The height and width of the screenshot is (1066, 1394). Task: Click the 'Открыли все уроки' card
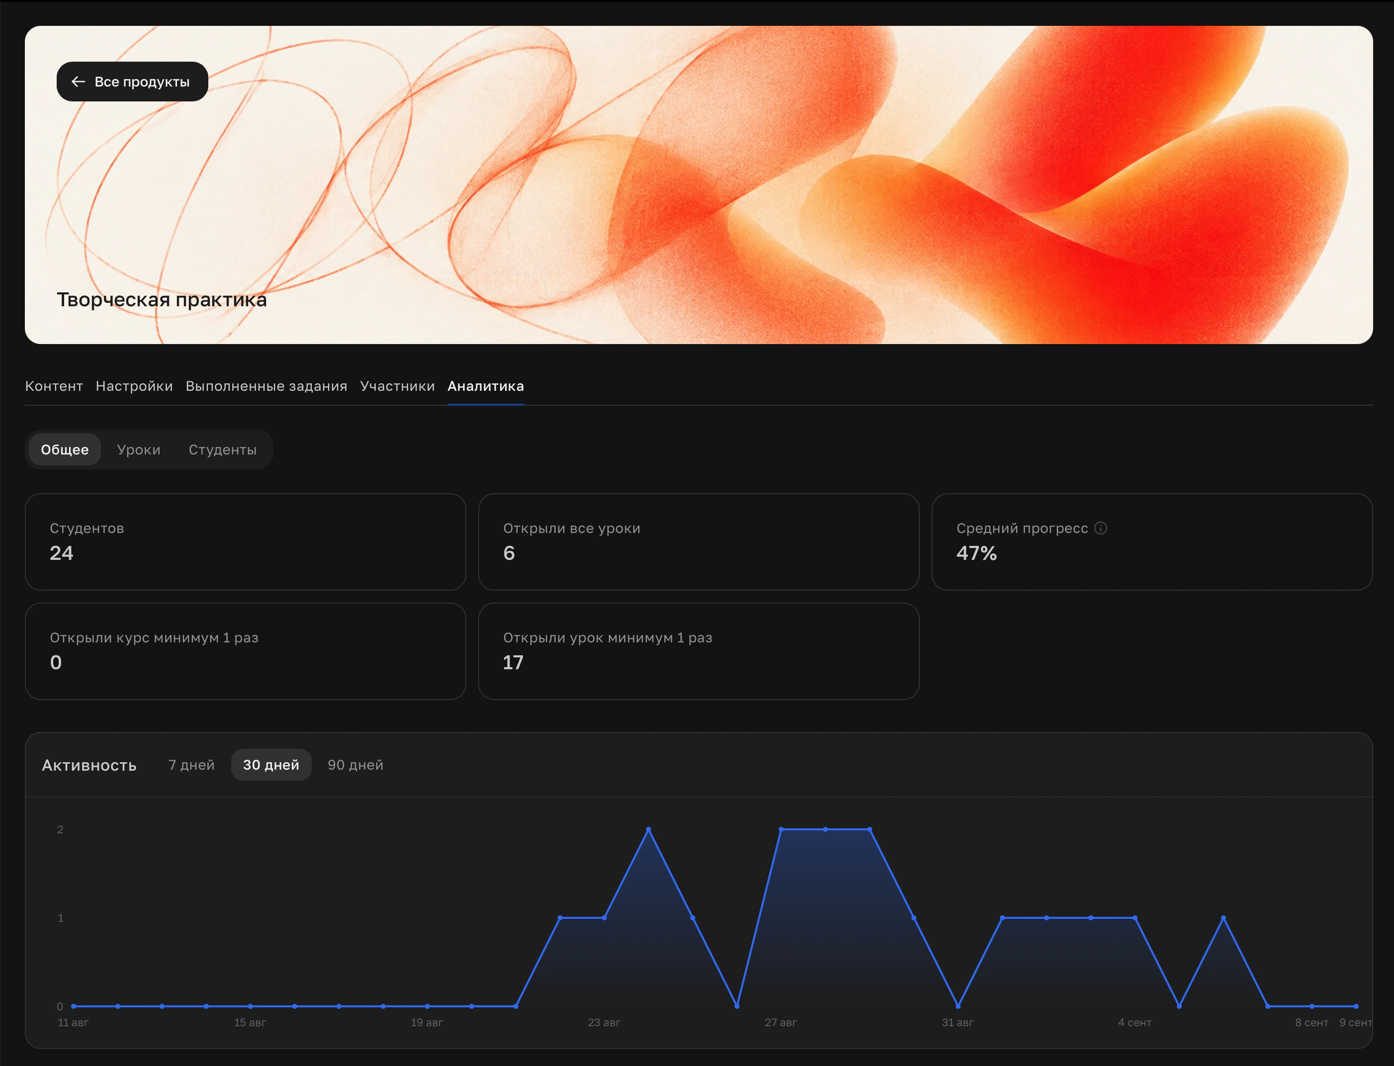tap(698, 542)
